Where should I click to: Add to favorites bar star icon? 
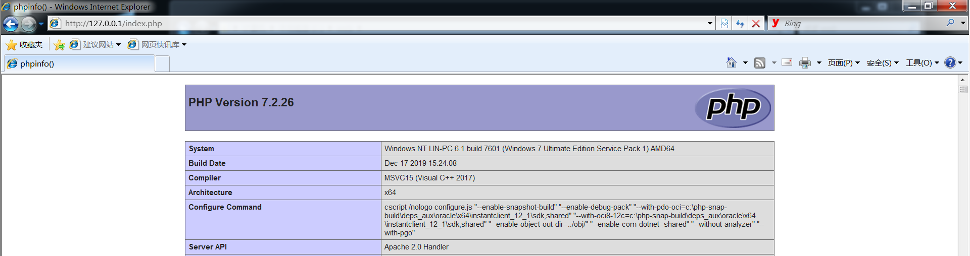tap(60, 45)
